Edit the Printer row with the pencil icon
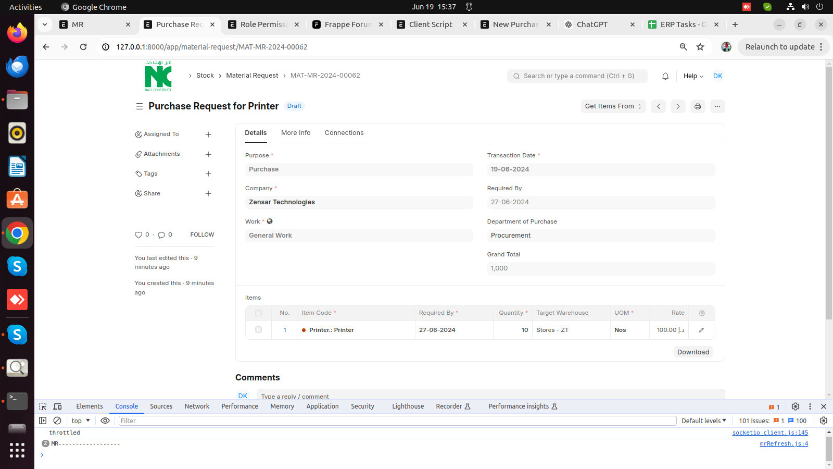Image resolution: width=833 pixels, height=469 pixels. (x=701, y=330)
